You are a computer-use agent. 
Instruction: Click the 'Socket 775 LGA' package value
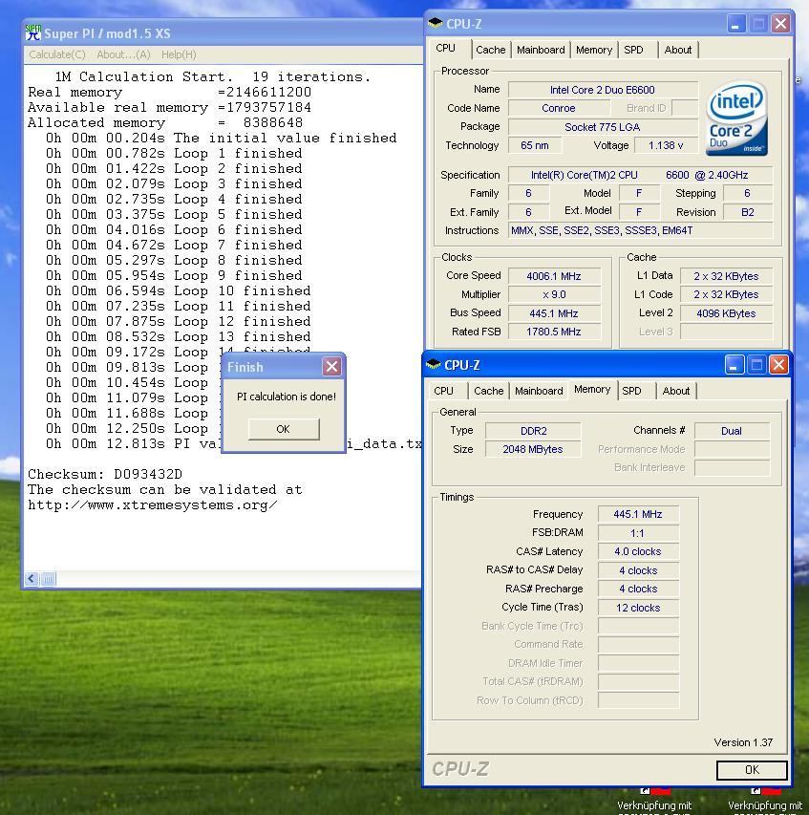602,127
